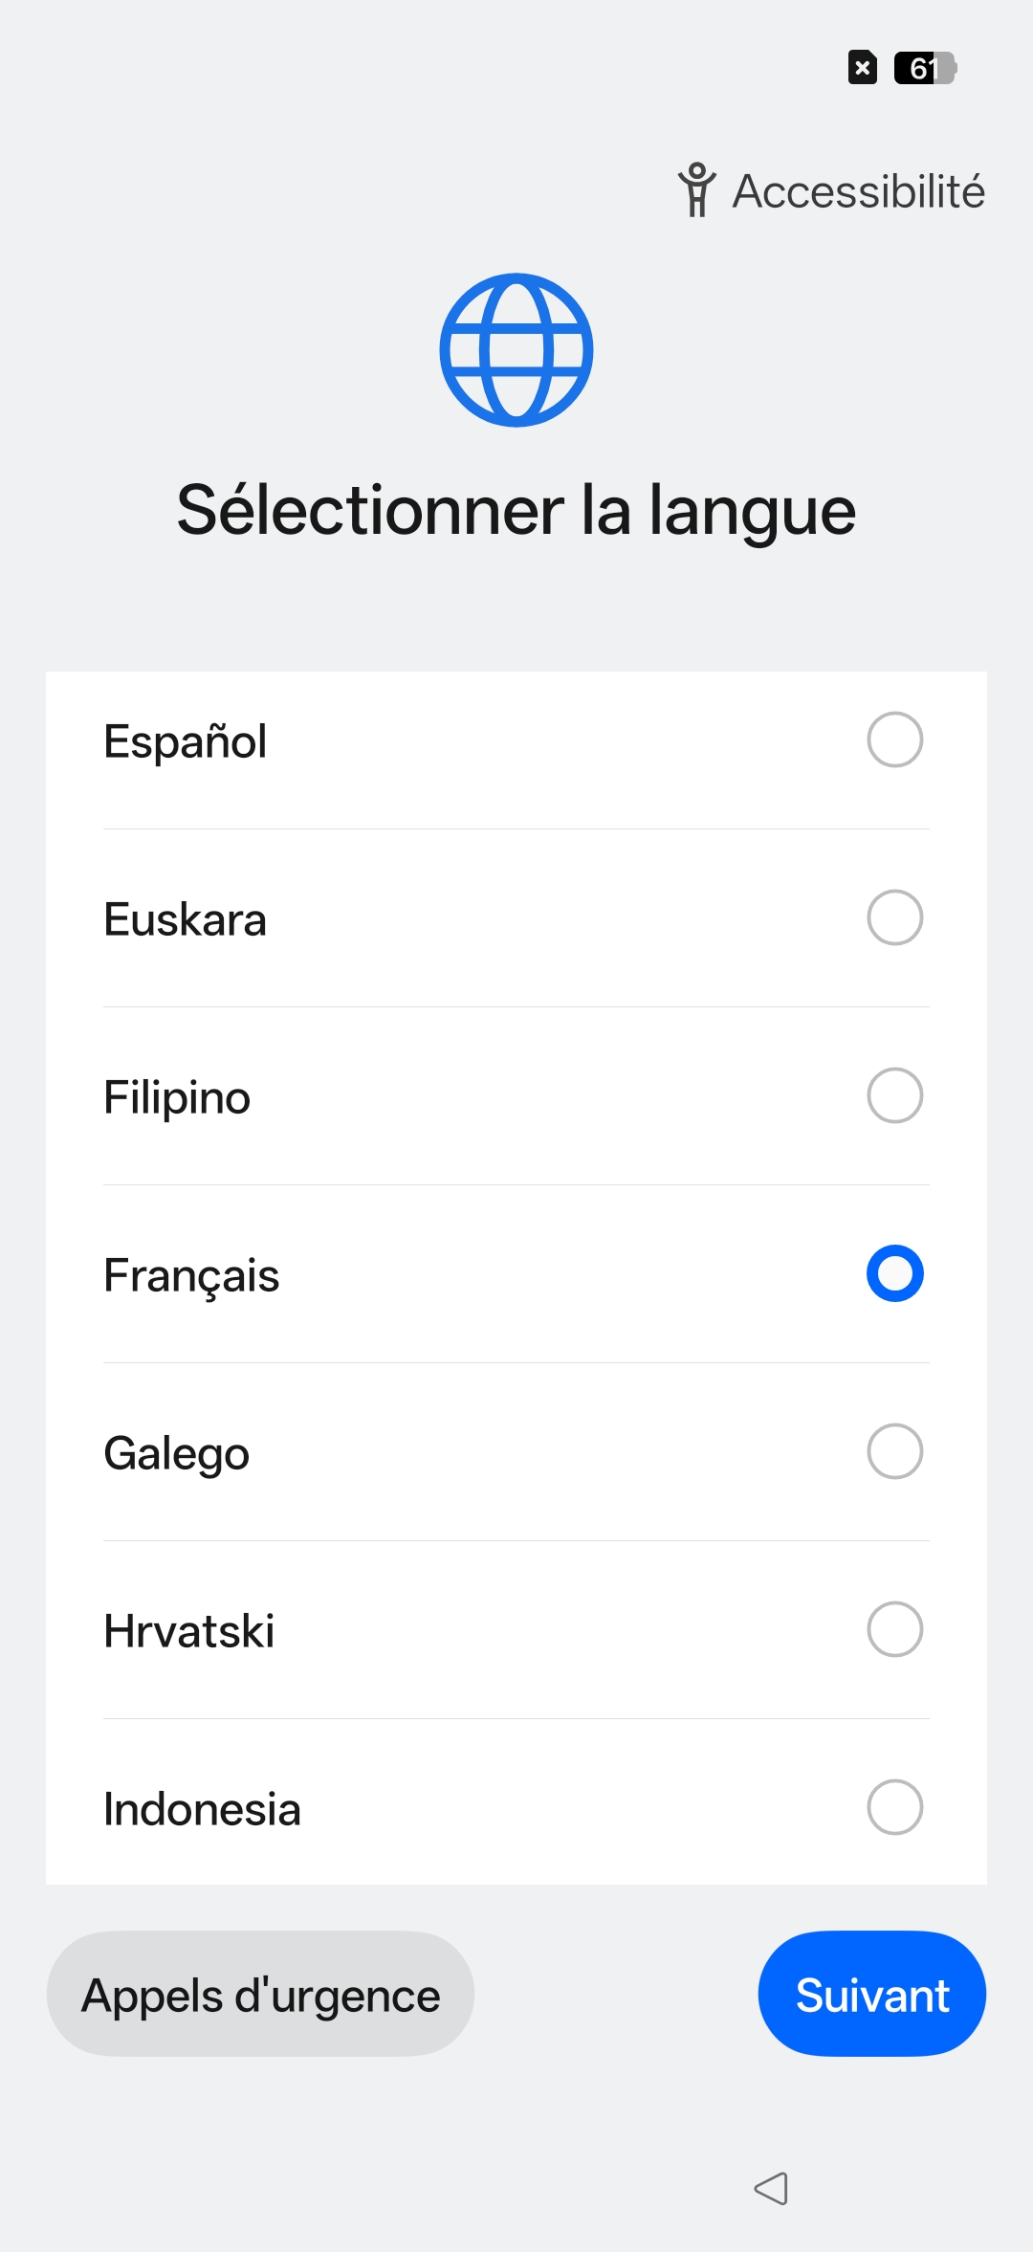Click the selected Français radio button

(x=894, y=1273)
